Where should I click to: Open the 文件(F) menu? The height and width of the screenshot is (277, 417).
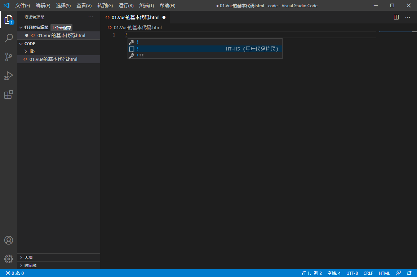coord(23,5)
